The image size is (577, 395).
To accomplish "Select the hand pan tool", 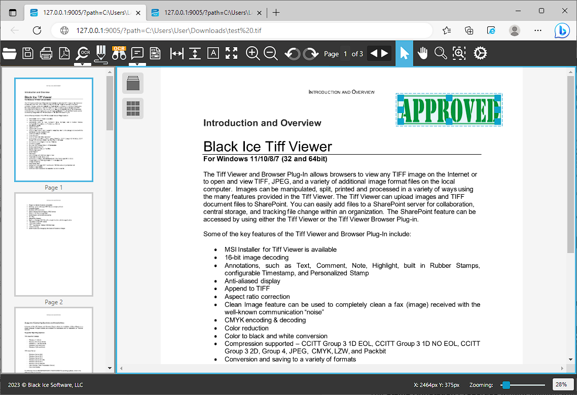I will click(423, 53).
